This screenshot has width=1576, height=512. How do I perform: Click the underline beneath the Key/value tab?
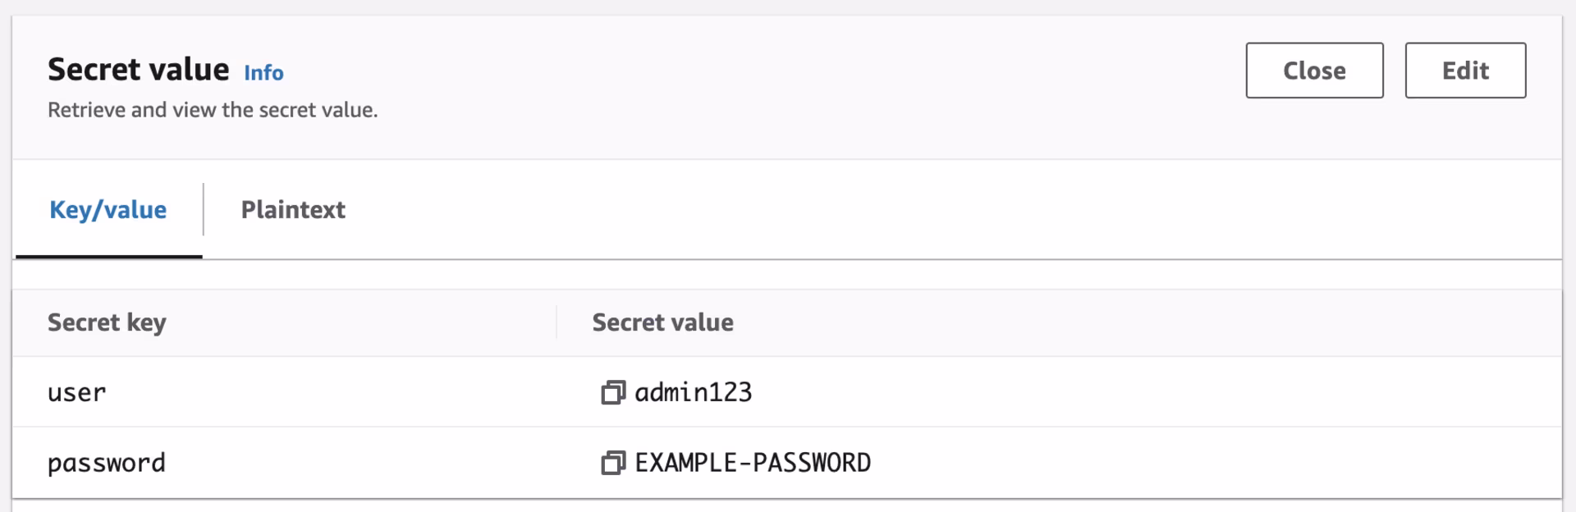coord(108,257)
